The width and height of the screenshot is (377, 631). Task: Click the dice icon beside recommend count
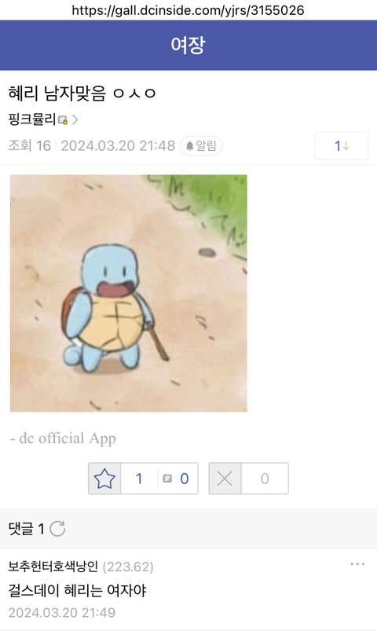pyautogui.click(x=167, y=479)
